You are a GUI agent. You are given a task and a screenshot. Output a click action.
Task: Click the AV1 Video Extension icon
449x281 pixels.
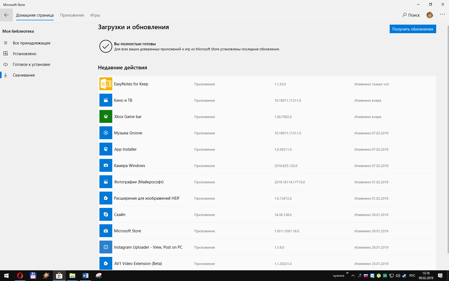(106, 263)
